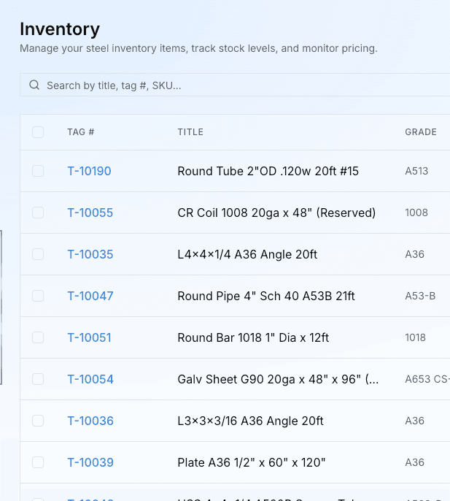
Task: Click grade cell 1018
Action: [x=415, y=337]
